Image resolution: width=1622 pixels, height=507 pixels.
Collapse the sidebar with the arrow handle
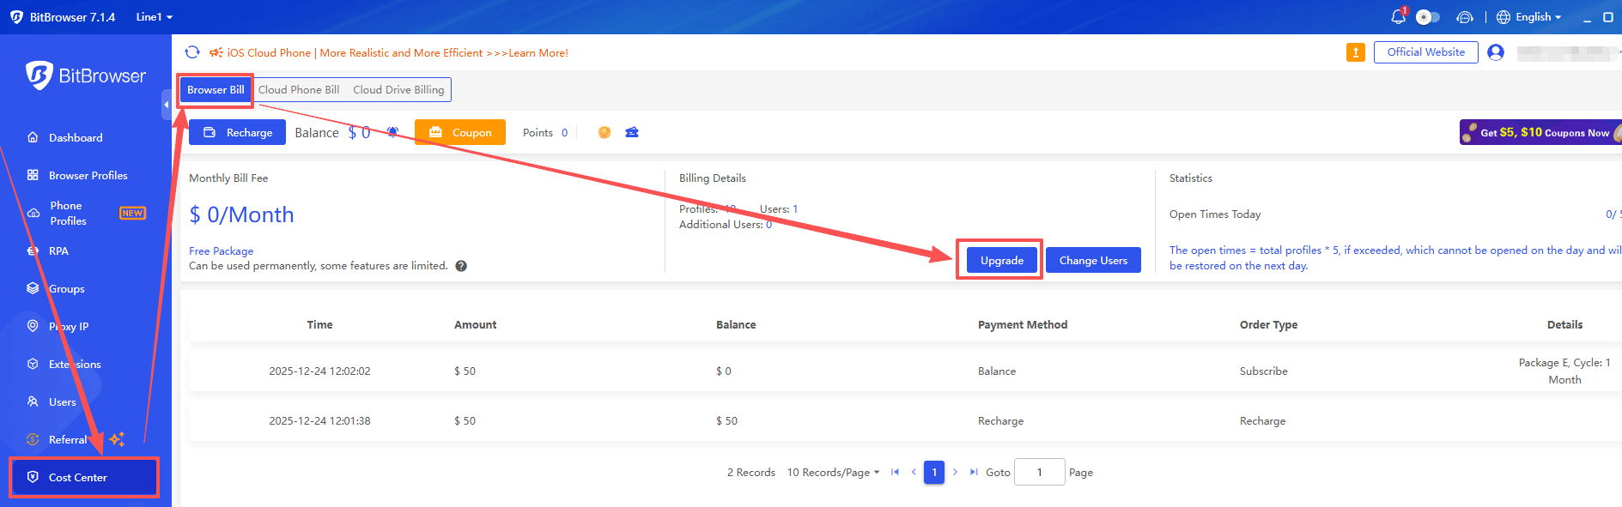[167, 105]
